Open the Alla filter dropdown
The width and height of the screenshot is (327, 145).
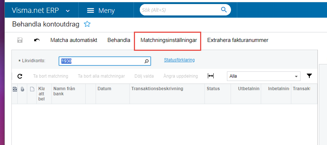264,76
